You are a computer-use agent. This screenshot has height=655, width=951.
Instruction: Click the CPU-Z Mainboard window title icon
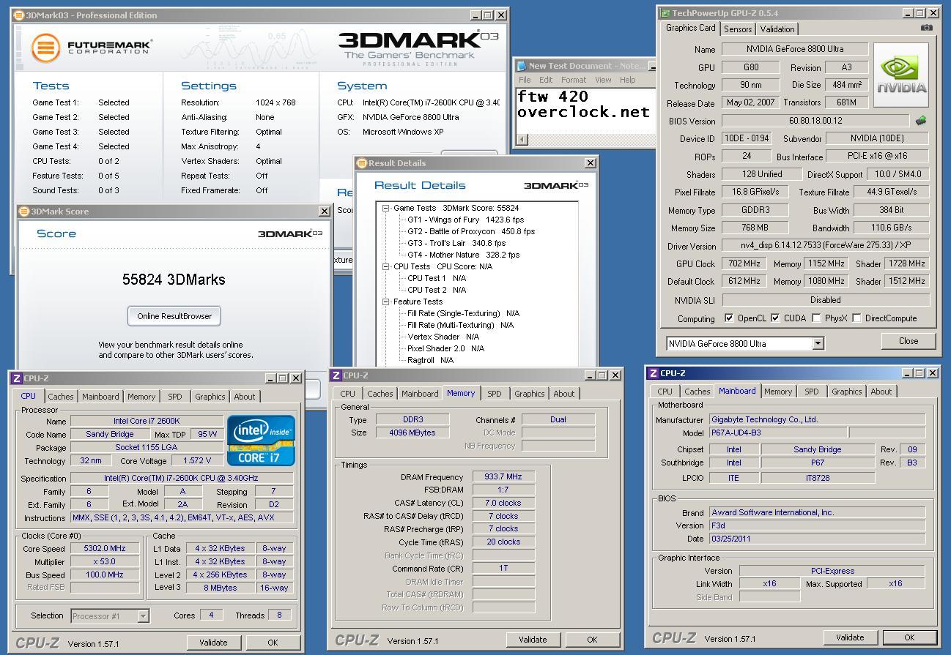point(654,373)
